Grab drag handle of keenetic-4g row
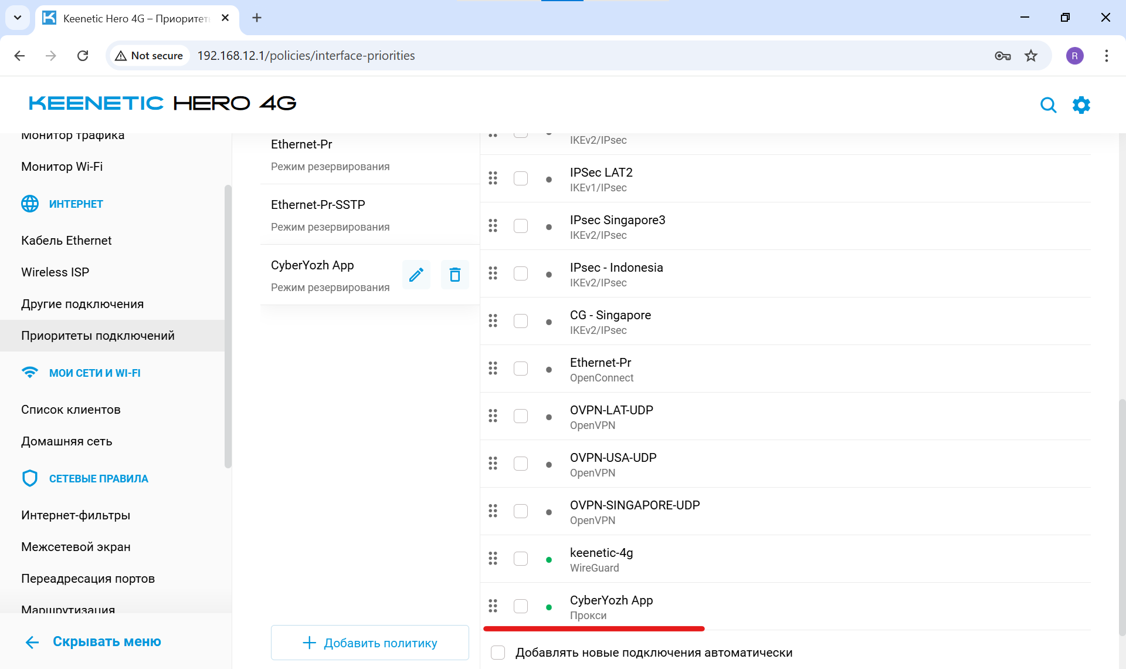Screen dimensions: 1126x669 [x=493, y=558]
